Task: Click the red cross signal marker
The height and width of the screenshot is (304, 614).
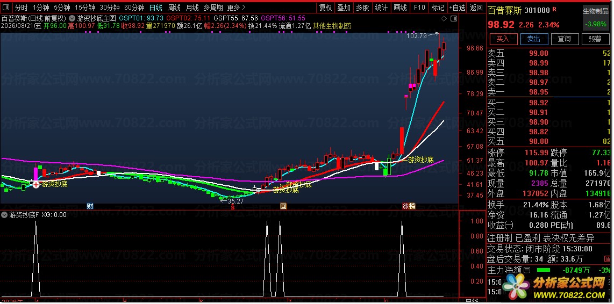Action: click(x=36, y=184)
